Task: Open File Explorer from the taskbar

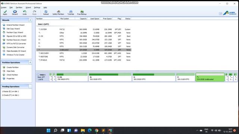Action: pos(83,130)
